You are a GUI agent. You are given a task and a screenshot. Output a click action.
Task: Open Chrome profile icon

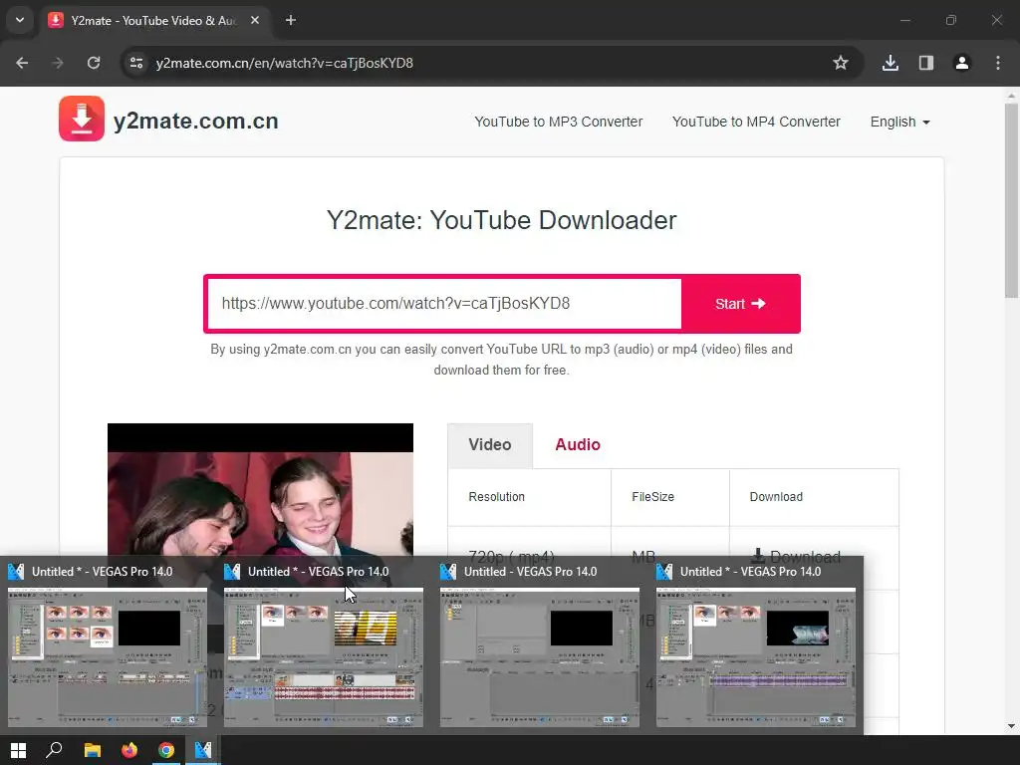pos(962,63)
